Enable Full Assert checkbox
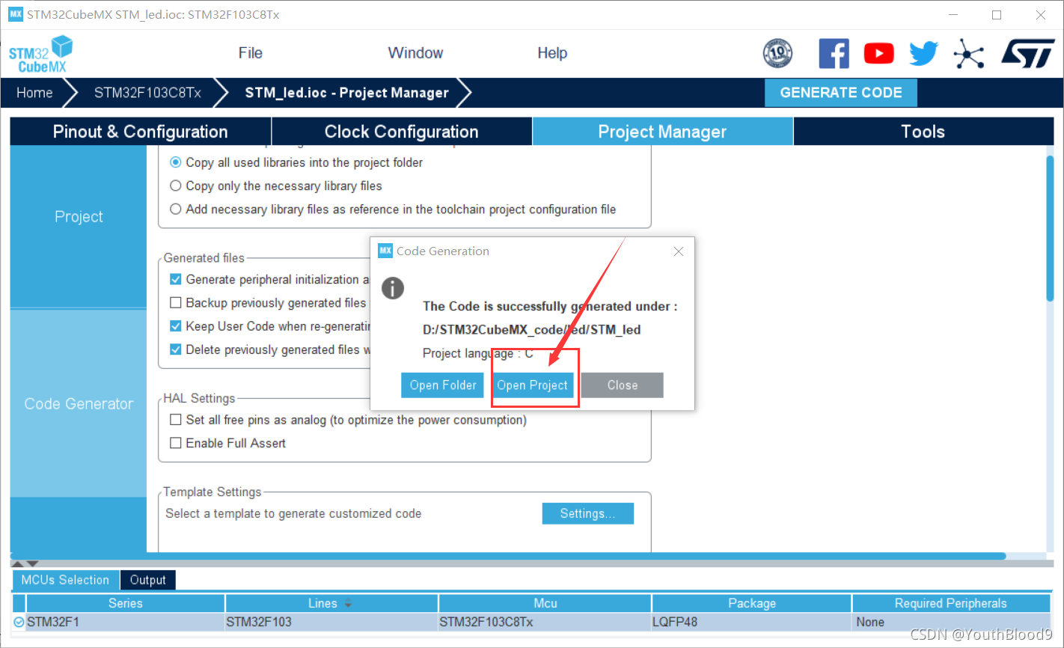Image resolution: width=1064 pixels, height=648 pixels. [176, 443]
